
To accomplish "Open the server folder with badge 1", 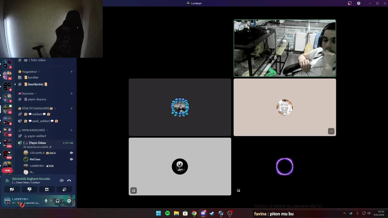I will pyautogui.click(x=7, y=64).
